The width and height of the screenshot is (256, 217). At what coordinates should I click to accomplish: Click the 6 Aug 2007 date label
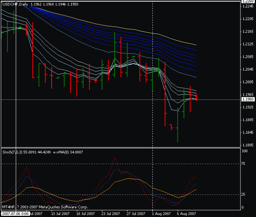pos(186,214)
